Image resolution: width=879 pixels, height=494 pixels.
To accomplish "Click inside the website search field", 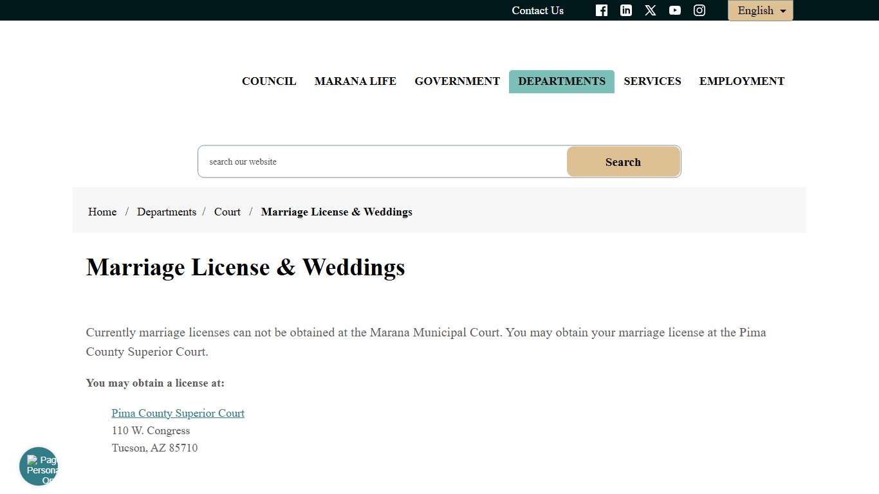I will click(x=382, y=161).
